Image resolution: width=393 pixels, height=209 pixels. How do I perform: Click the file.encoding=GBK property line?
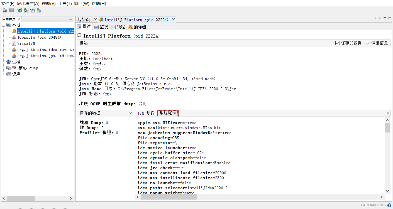(x=158, y=138)
